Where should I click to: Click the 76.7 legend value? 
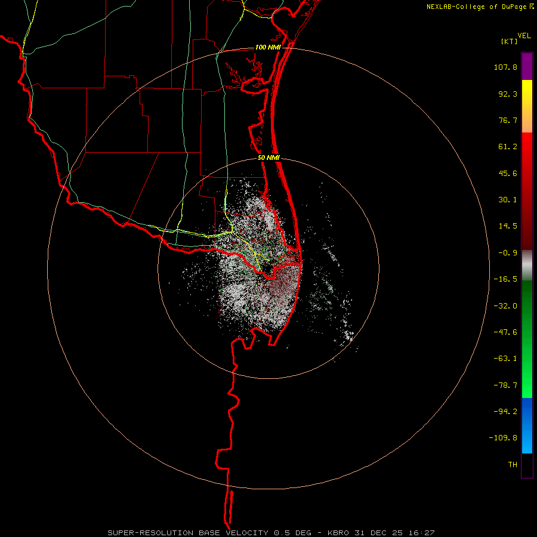(x=508, y=120)
